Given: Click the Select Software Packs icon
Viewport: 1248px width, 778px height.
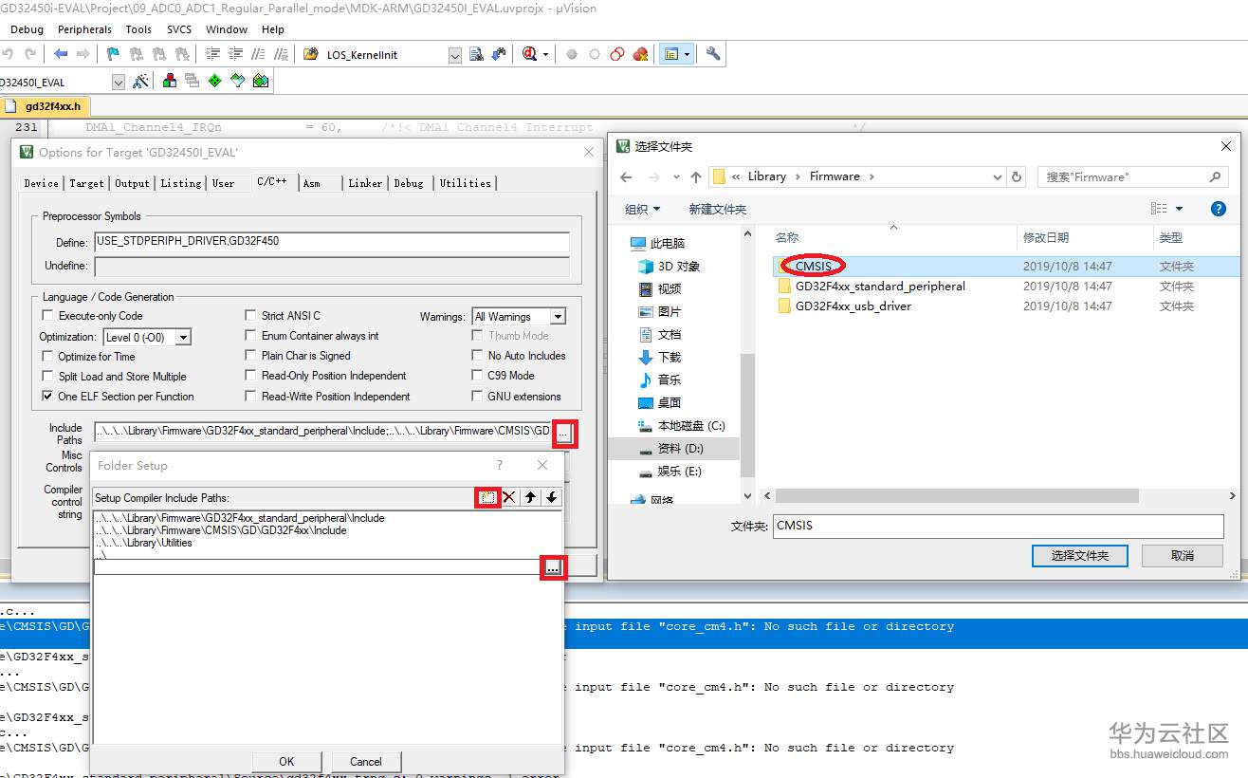Looking at the screenshot, I should [x=238, y=82].
